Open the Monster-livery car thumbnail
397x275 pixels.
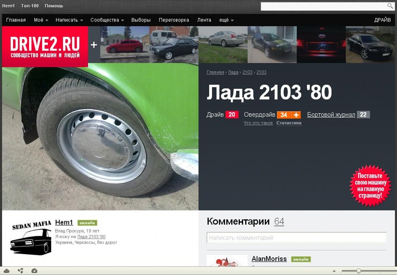click(x=272, y=45)
